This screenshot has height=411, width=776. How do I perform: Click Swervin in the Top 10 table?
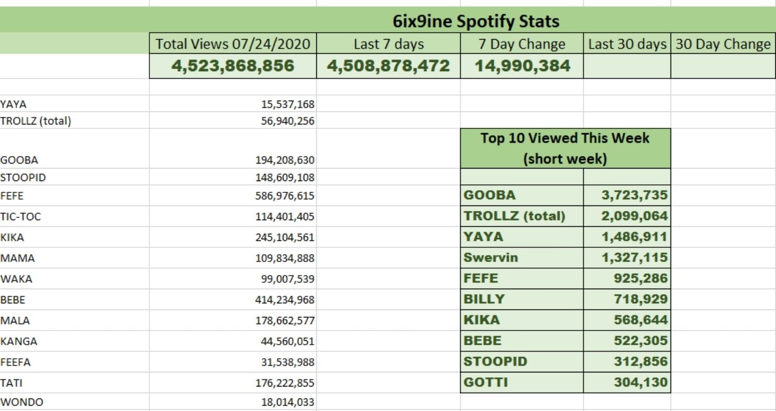pyautogui.click(x=491, y=257)
